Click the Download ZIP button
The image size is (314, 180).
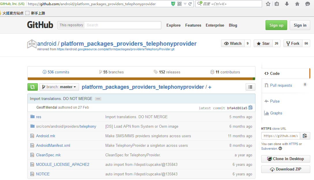pyautogui.click(x=285, y=169)
